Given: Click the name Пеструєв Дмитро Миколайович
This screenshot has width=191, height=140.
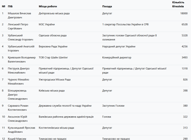Looking at the screenshot, I should click(19, 71).
